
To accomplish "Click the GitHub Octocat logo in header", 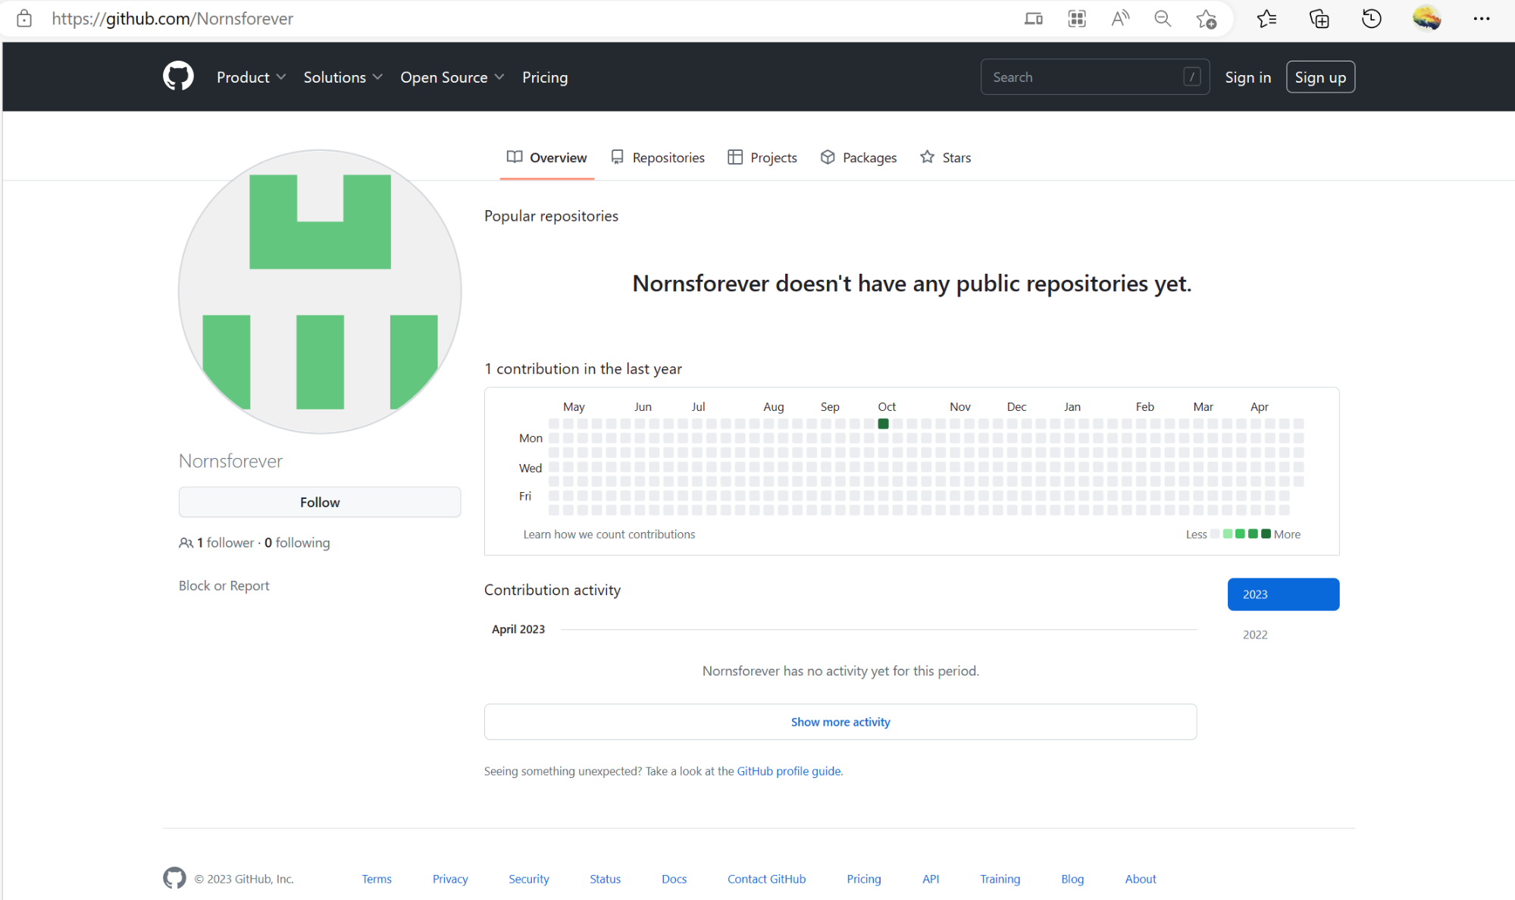I will click(178, 77).
